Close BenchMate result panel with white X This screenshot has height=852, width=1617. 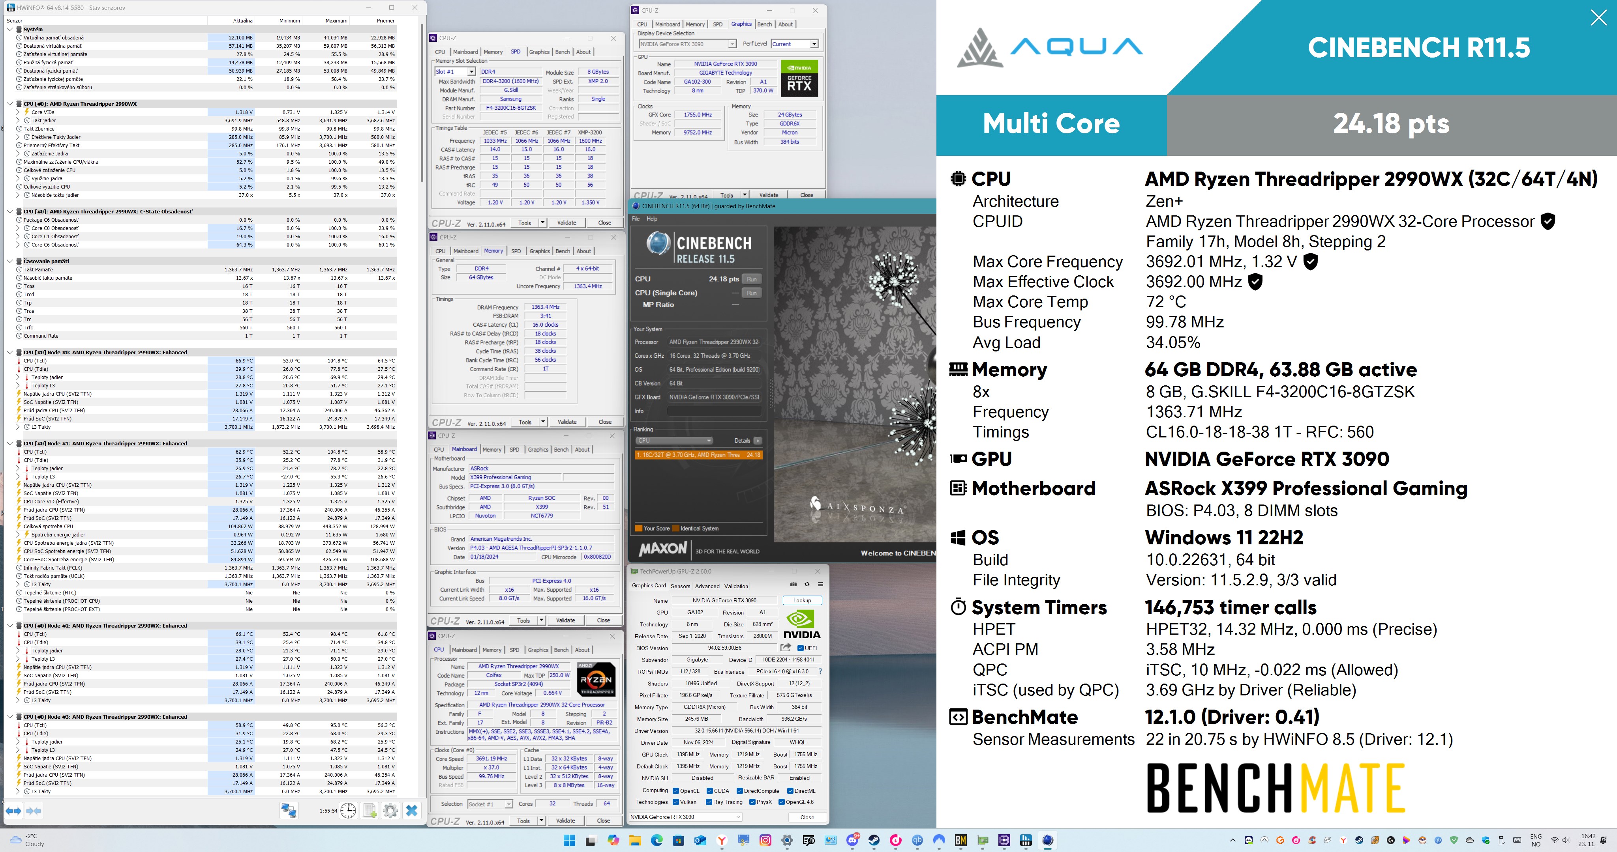[1598, 18]
